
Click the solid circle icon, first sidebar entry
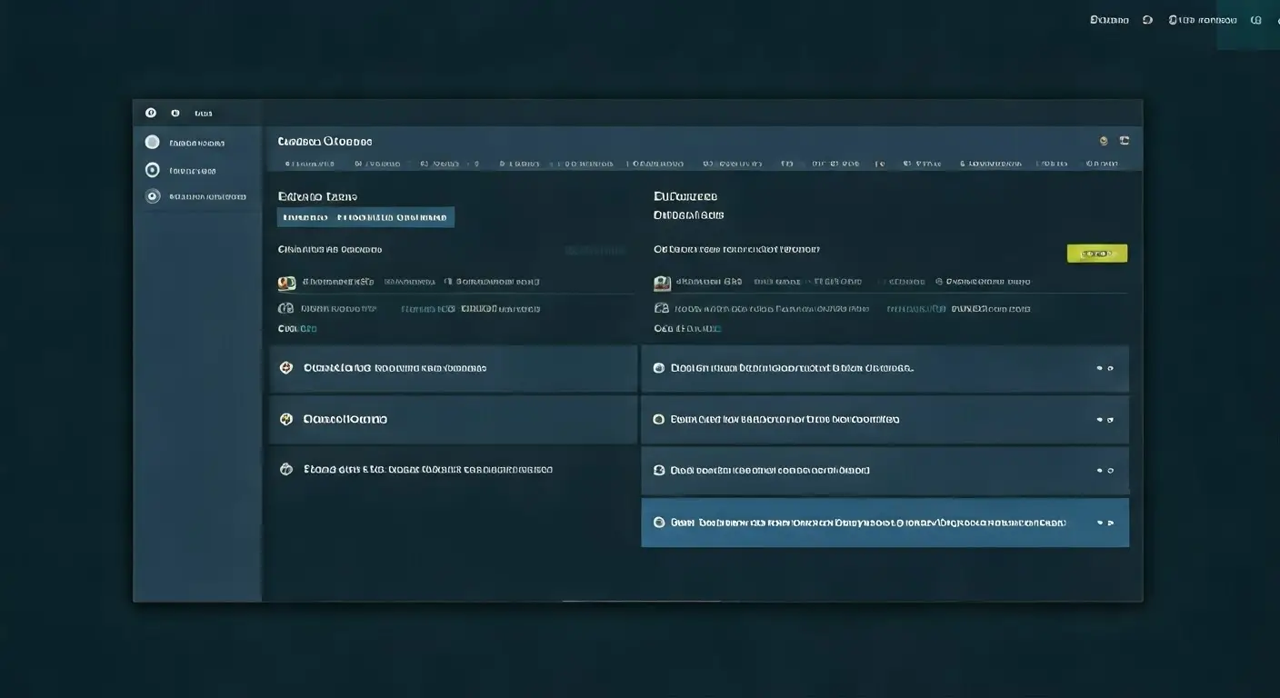(152, 142)
